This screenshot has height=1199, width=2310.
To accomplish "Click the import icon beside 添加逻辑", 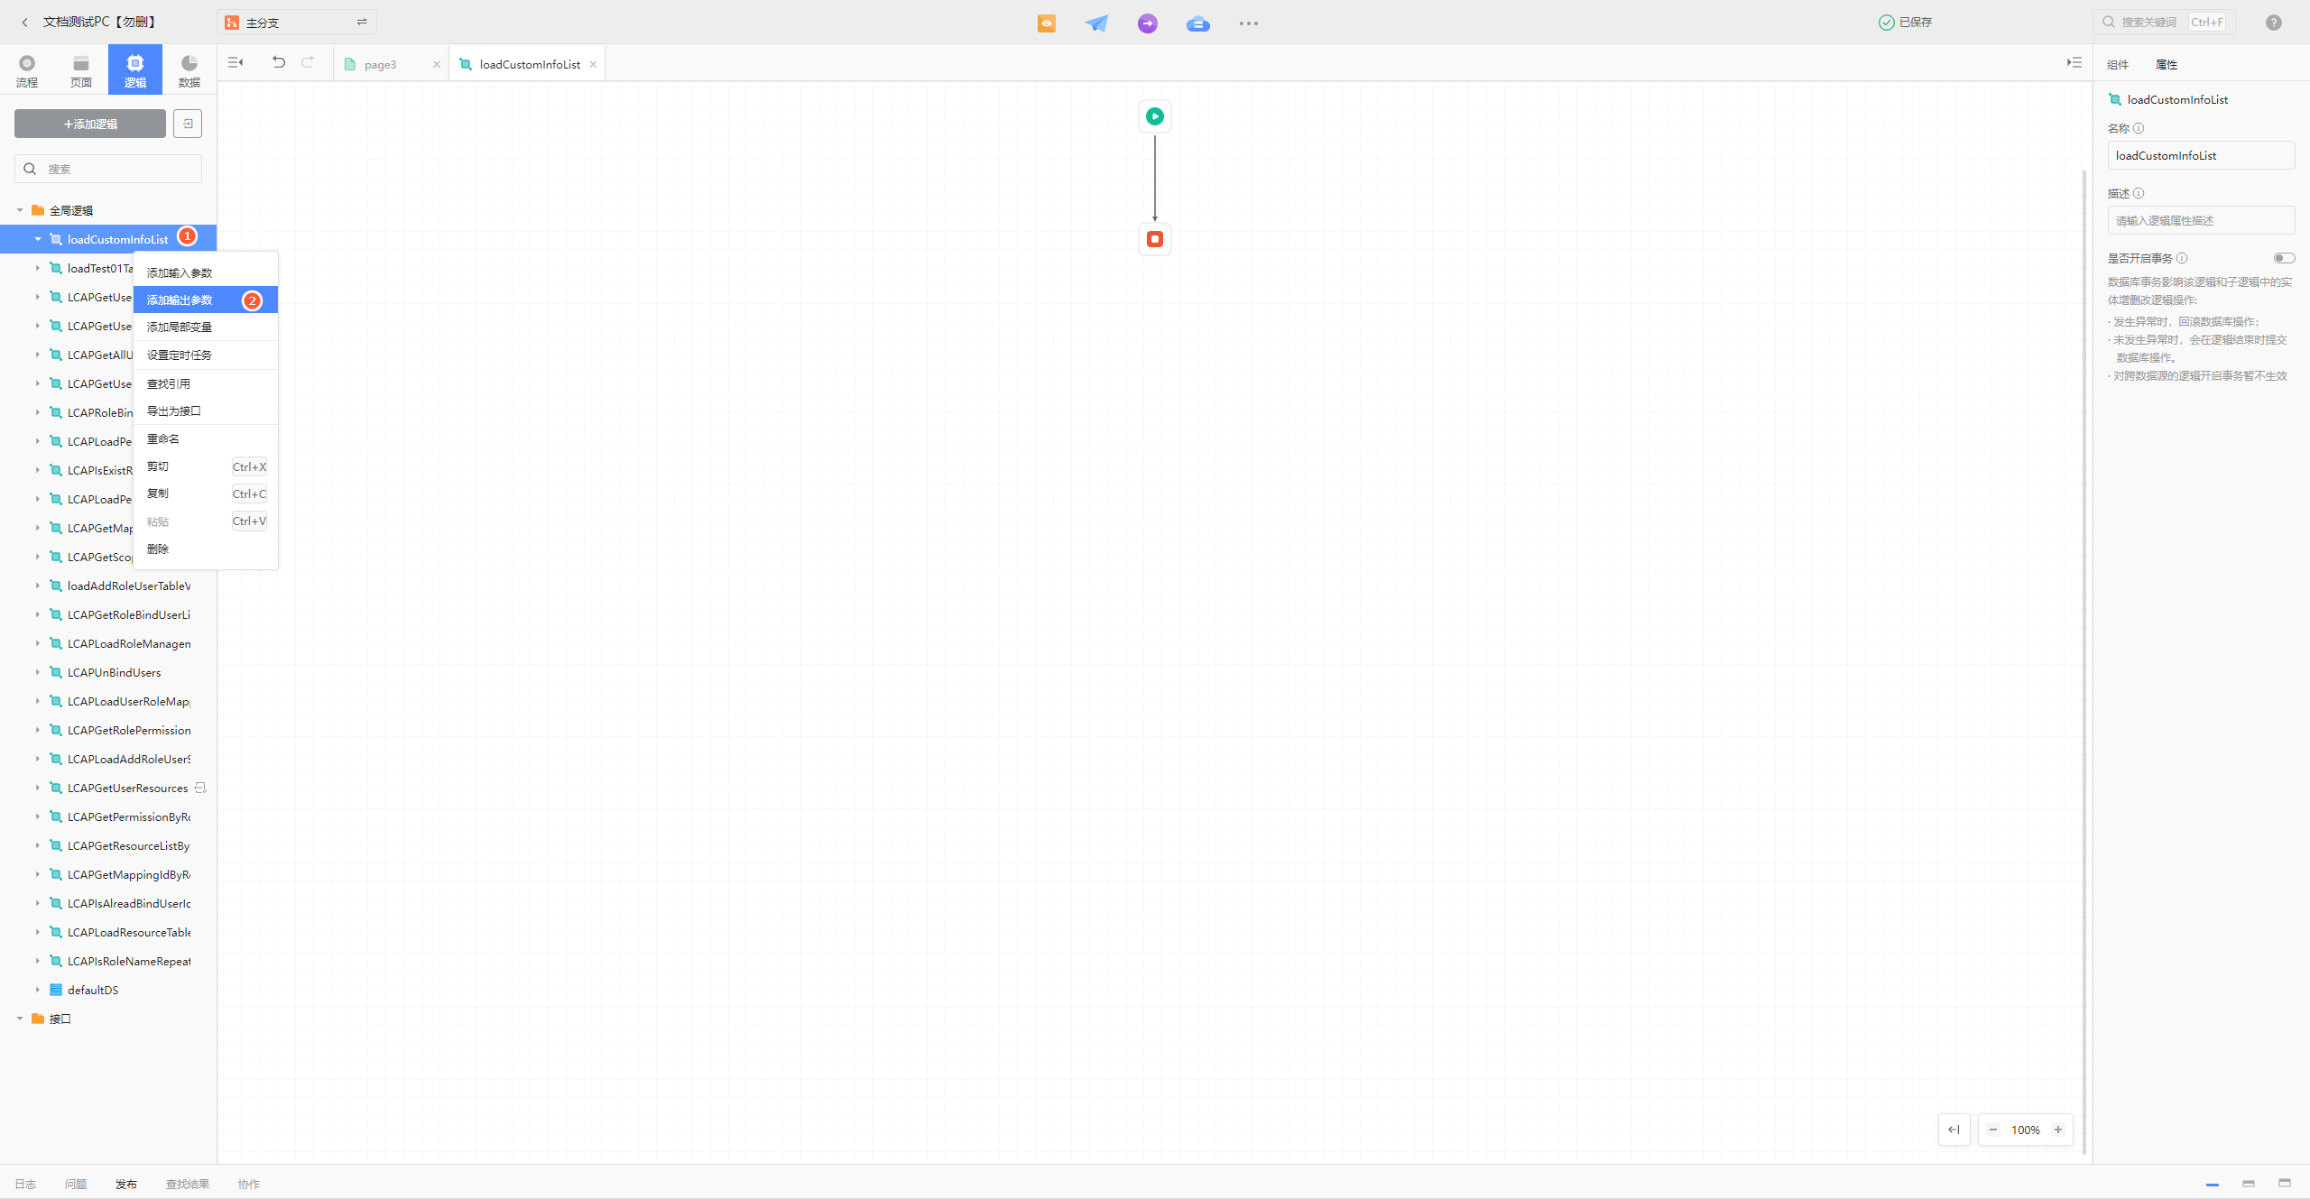I will tap(188, 124).
